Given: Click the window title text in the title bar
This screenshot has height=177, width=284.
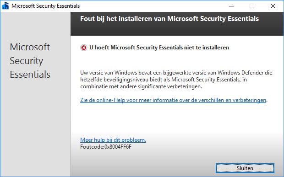Looking at the screenshot, I should (45, 6).
